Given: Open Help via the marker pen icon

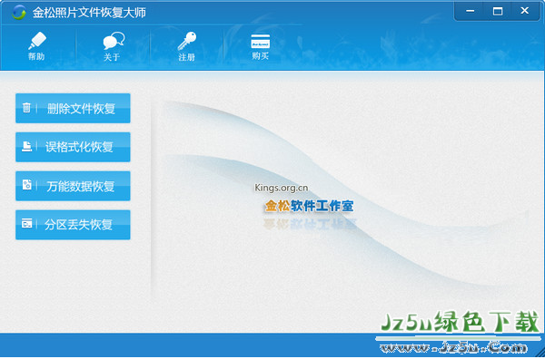Looking at the screenshot, I should 37,41.
